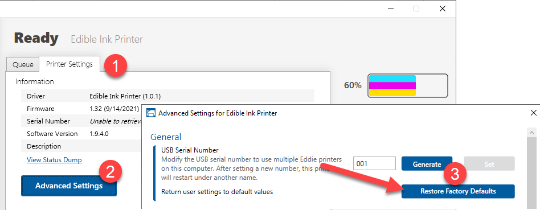This screenshot has height=210, width=540.
Task: Click Restore Factory Defaults
Action: (x=458, y=191)
